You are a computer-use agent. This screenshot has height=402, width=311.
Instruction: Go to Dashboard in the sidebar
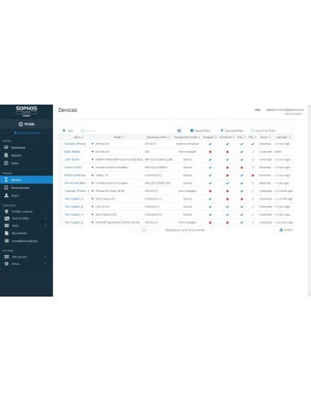pos(18,148)
